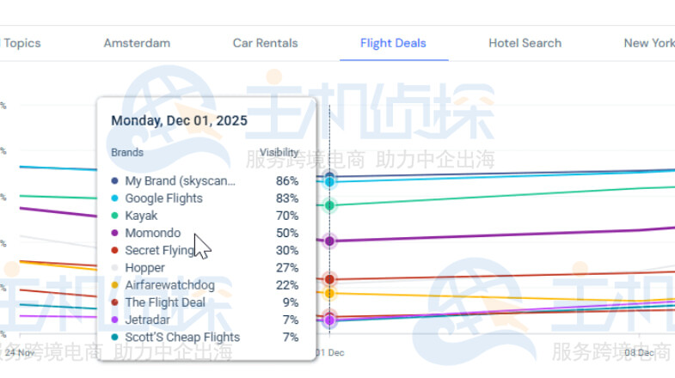Open the New York tab

tap(649, 43)
